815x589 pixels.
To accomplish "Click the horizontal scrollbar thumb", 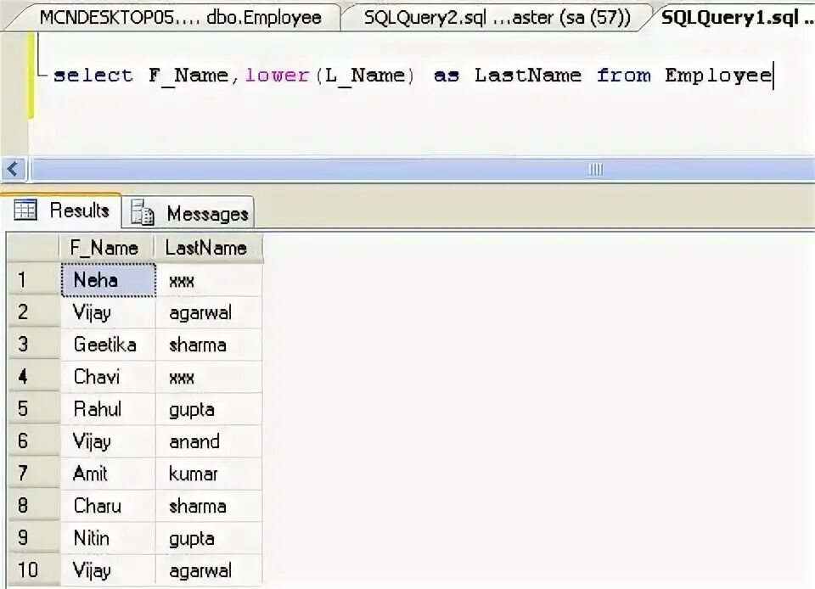I will pos(594,169).
